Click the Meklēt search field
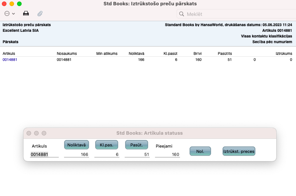The height and width of the screenshot is (196, 296). [235, 14]
